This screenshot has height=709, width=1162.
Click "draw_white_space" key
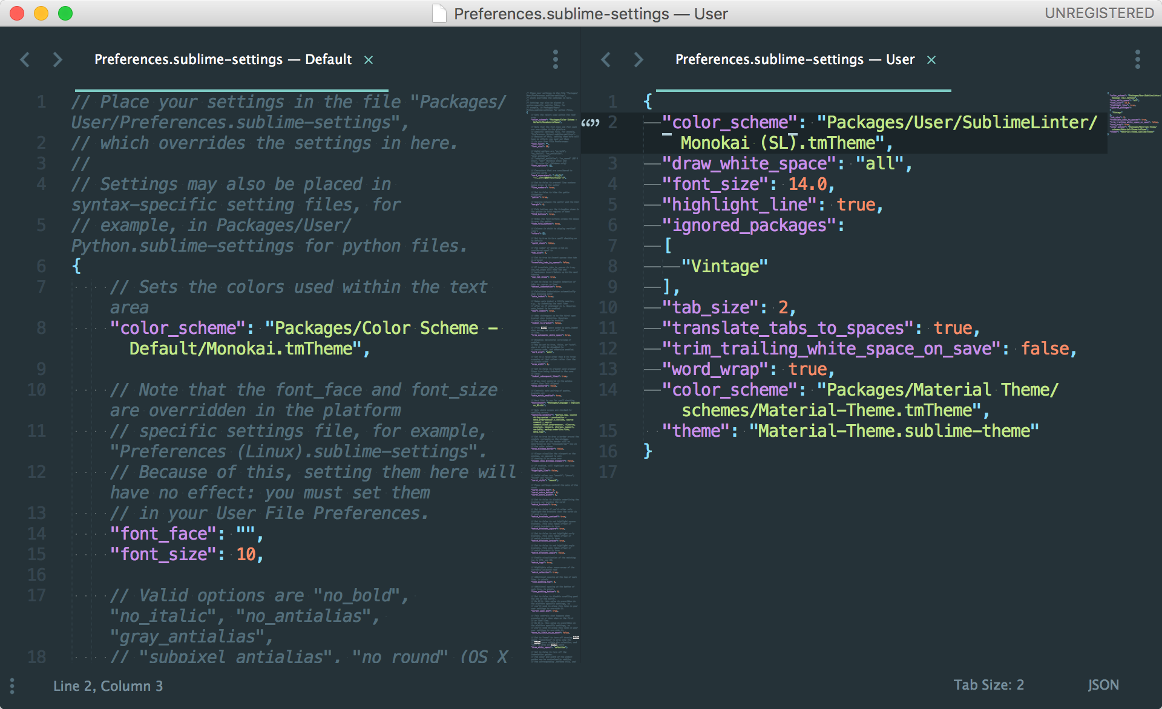coord(749,163)
